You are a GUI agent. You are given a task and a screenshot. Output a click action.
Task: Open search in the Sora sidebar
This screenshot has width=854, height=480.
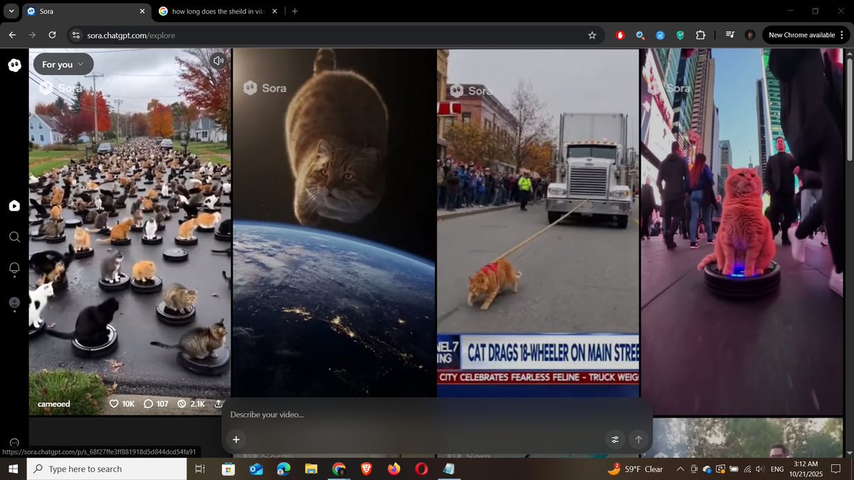[x=14, y=237]
